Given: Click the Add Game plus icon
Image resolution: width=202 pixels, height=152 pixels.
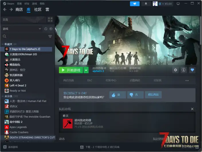Looking at the screenshot, I should pos(5,147).
